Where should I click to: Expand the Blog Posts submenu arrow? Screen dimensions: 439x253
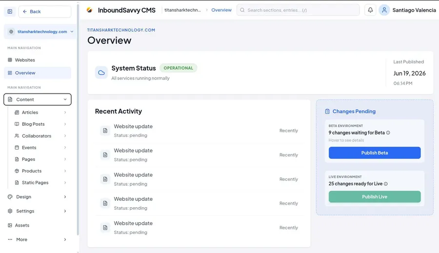(x=65, y=124)
